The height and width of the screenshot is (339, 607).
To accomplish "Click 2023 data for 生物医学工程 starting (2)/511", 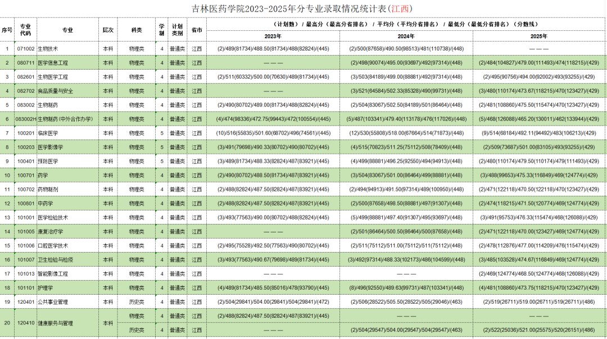I will (273, 77).
